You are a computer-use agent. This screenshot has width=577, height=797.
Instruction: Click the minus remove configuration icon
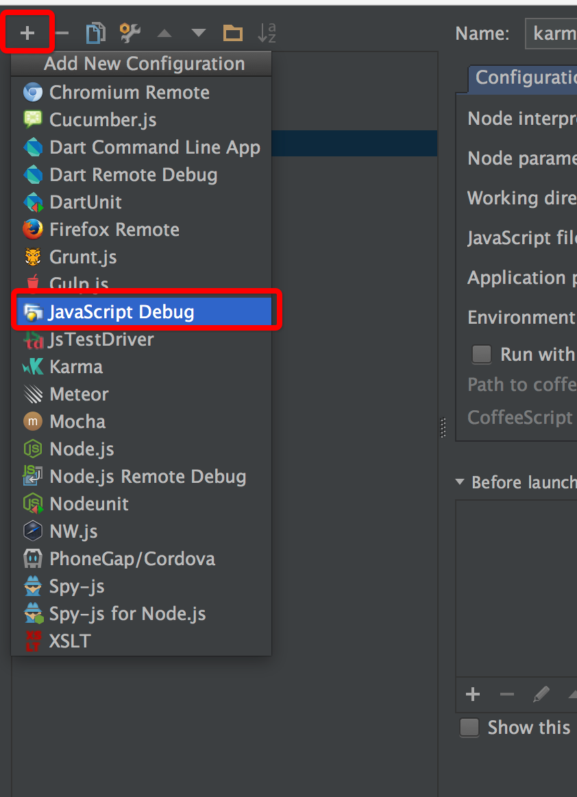click(62, 33)
